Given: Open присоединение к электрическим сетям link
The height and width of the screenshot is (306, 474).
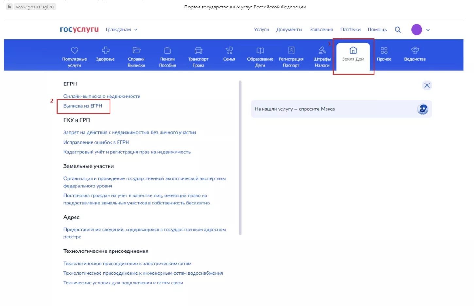Looking at the screenshot, I should pos(127,264).
